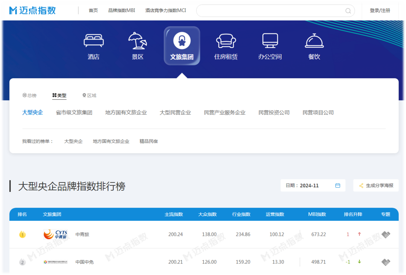This screenshot has height=275, width=406.
Task: Click the 中国中免 handshake 专题 icon
Action: click(386, 262)
